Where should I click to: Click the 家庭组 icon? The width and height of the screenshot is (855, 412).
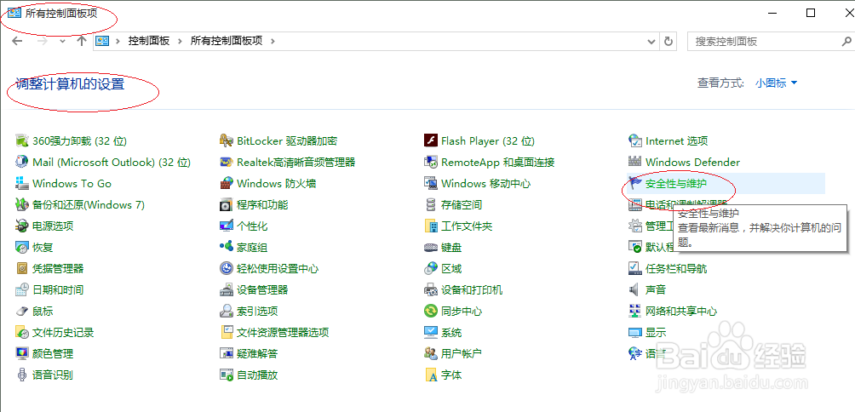(227, 248)
